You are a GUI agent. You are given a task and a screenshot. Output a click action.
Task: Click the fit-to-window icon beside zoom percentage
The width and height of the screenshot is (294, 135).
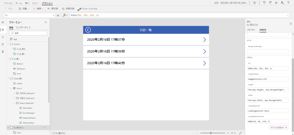(x=241, y=133)
